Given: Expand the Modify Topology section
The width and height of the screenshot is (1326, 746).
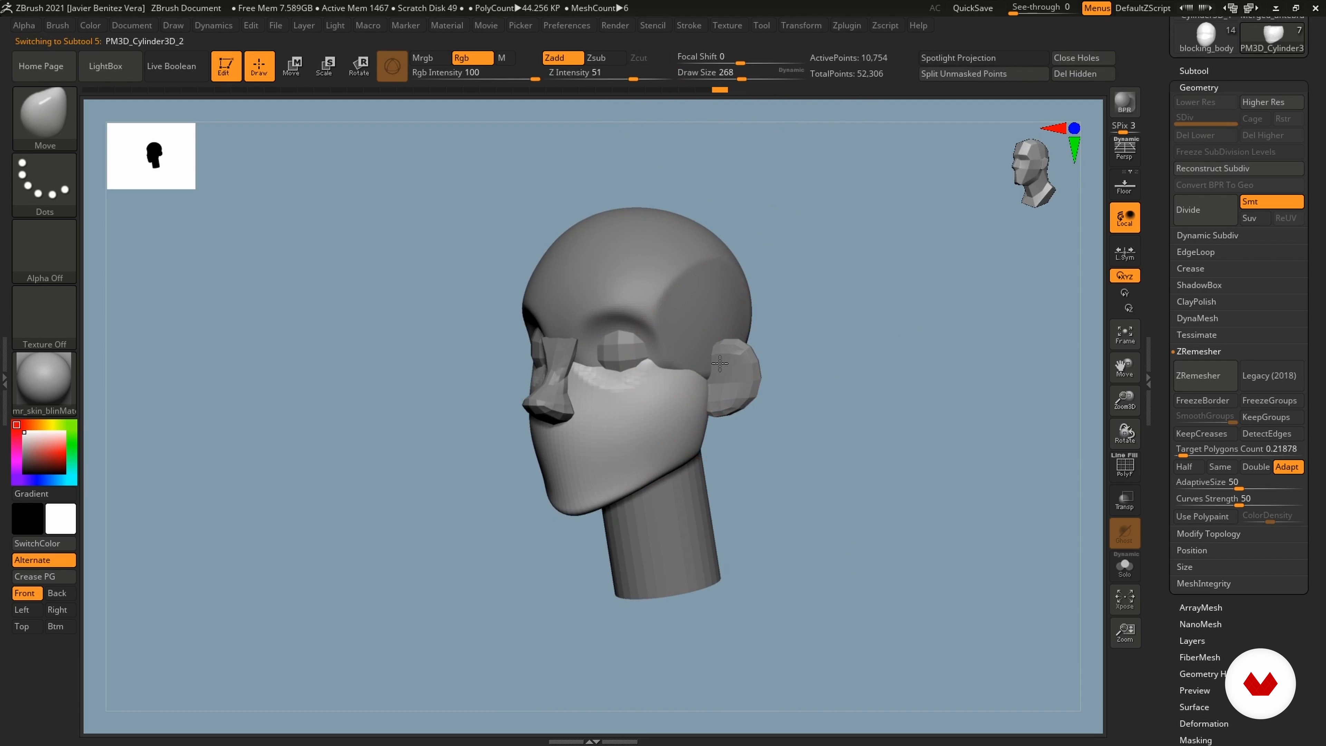Looking at the screenshot, I should pos(1208,534).
